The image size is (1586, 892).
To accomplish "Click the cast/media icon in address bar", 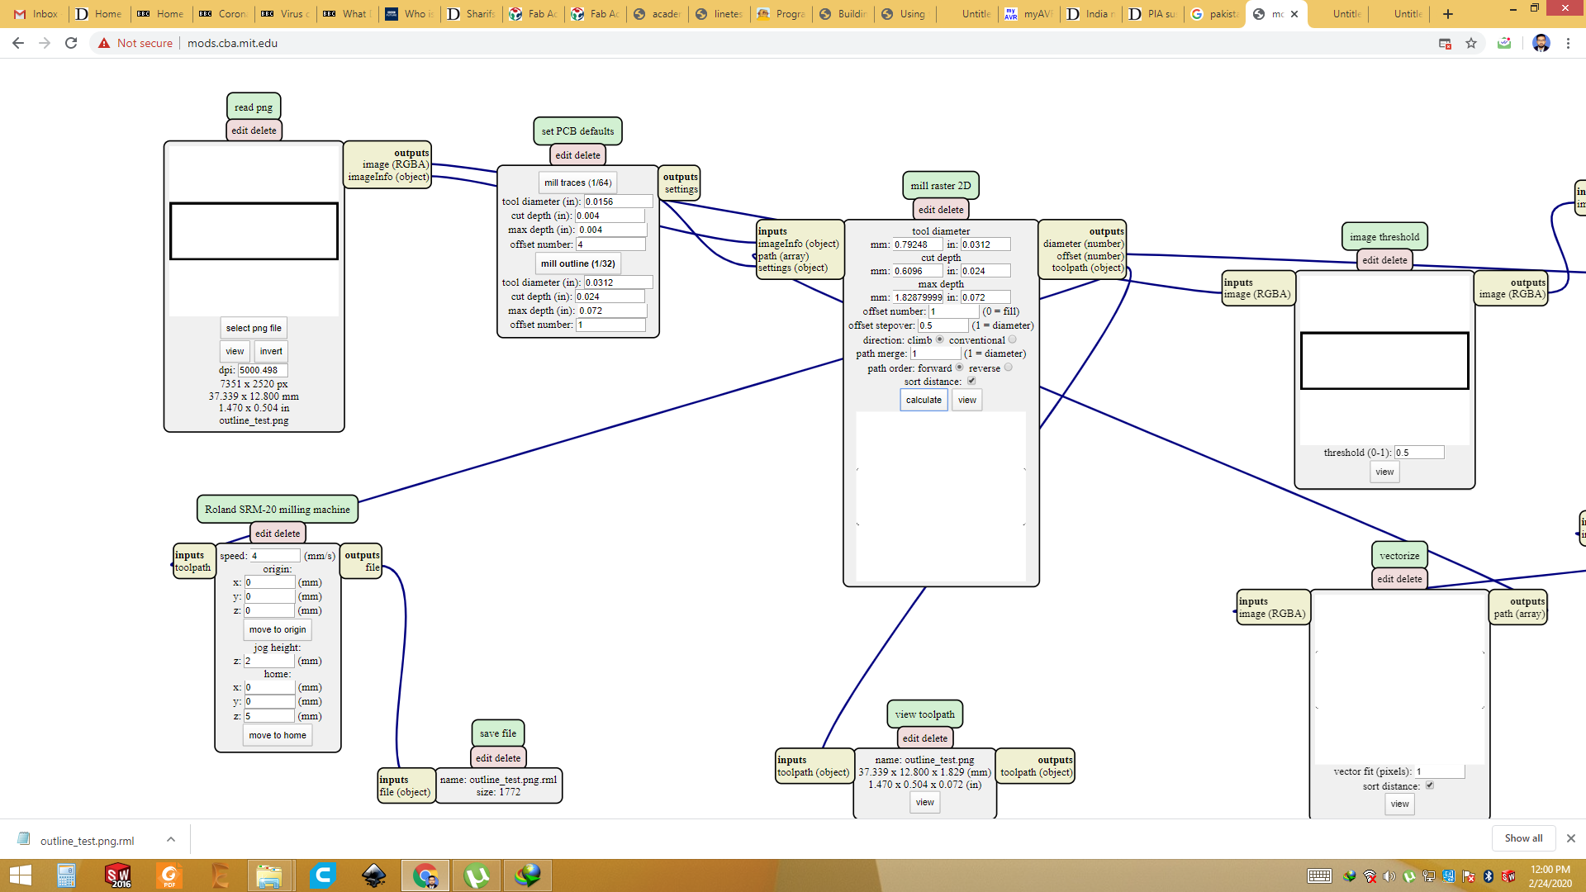I will click(x=1445, y=43).
